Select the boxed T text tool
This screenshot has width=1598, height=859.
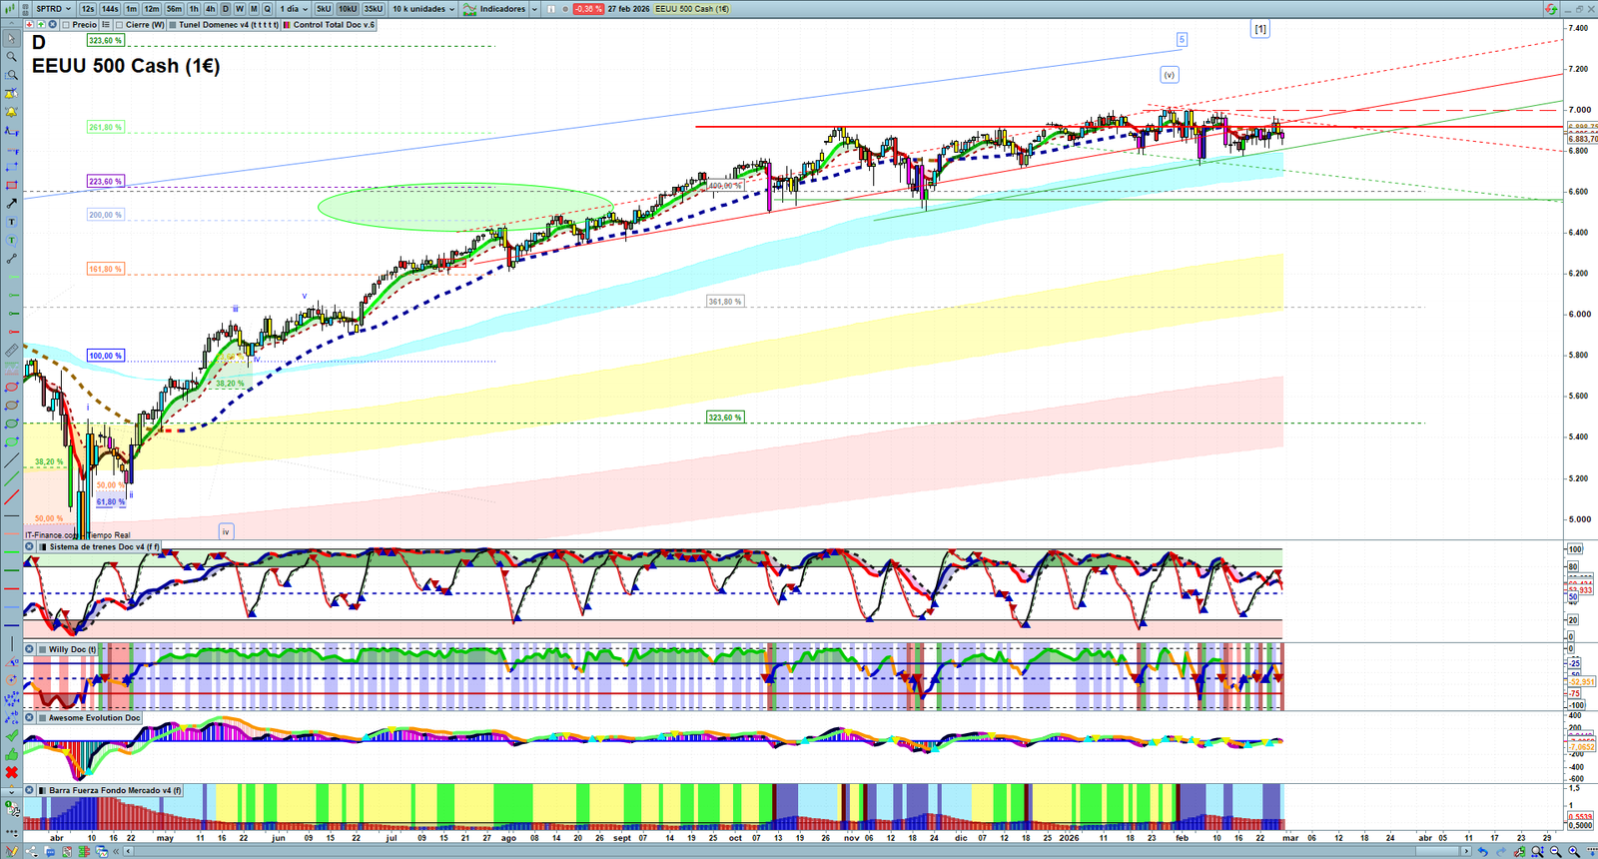[x=11, y=222]
